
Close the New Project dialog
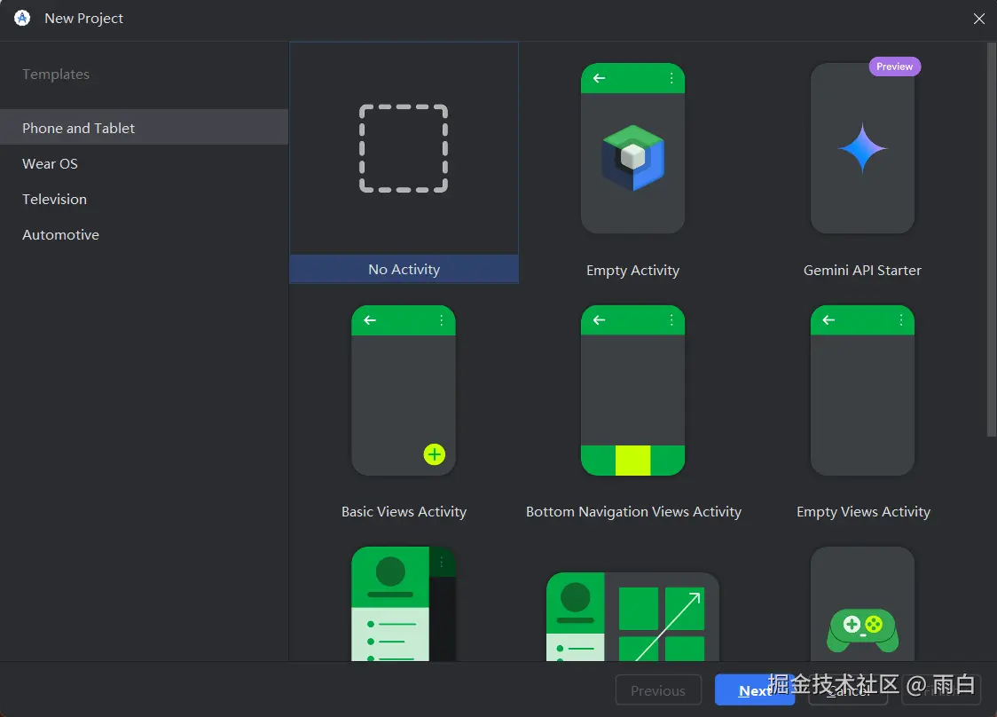(x=979, y=19)
